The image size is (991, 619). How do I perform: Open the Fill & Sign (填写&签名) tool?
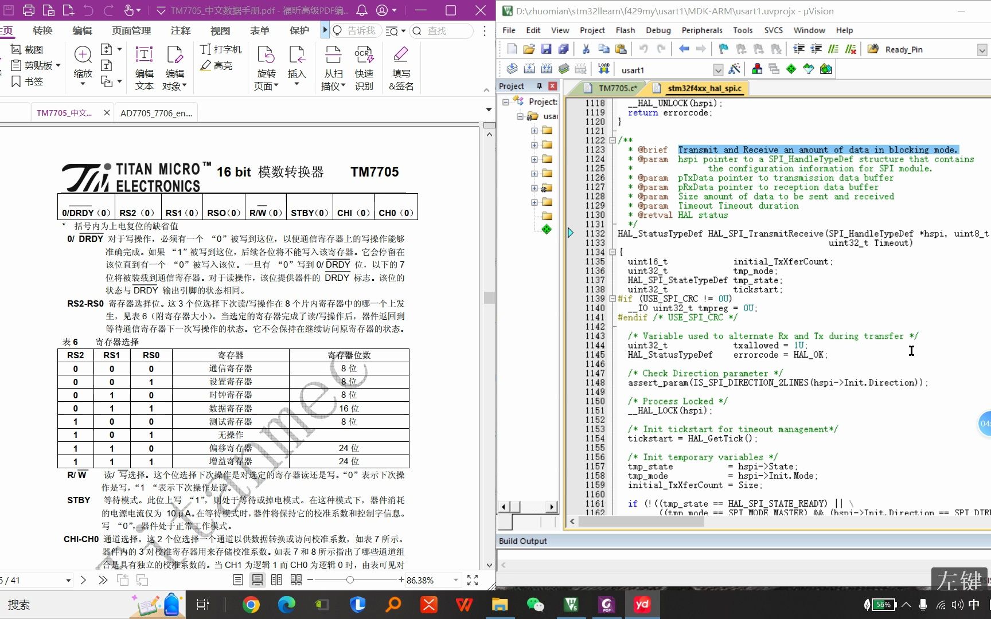click(401, 68)
